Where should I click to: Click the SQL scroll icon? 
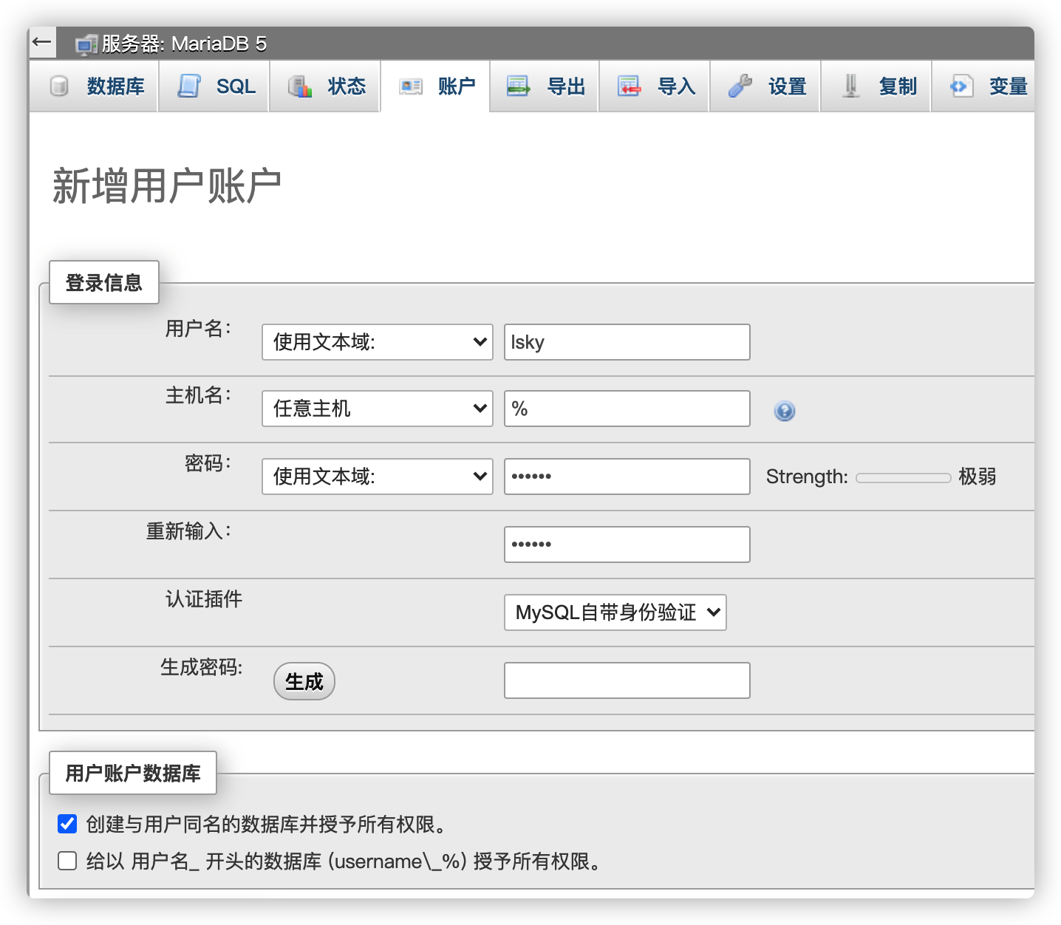[189, 86]
